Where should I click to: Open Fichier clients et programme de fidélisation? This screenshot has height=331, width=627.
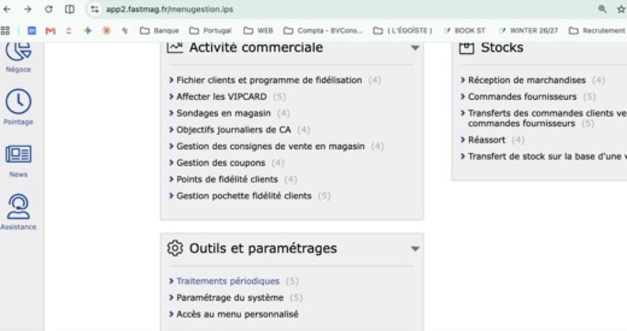click(x=269, y=80)
